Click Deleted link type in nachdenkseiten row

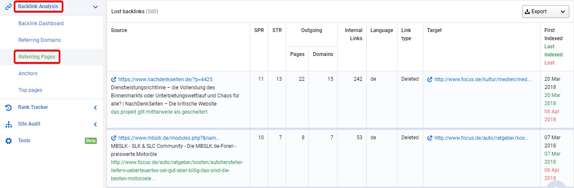410,79
